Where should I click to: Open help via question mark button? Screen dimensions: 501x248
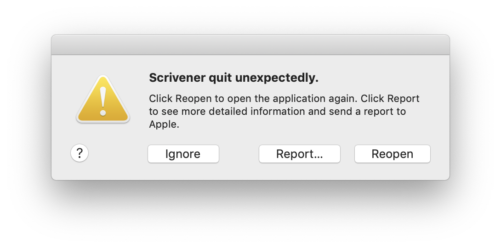click(80, 153)
